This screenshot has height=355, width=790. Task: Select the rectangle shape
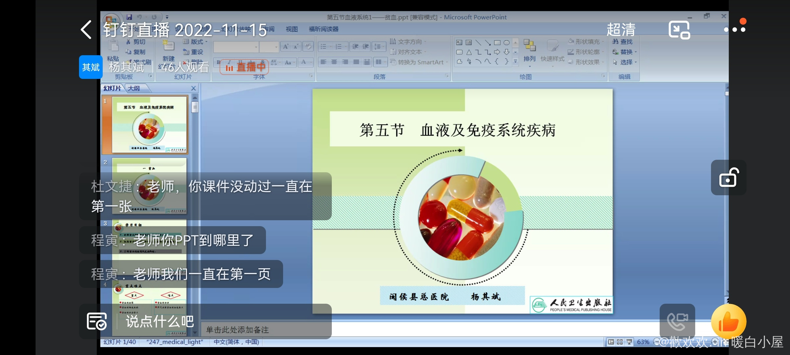pos(497,42)
